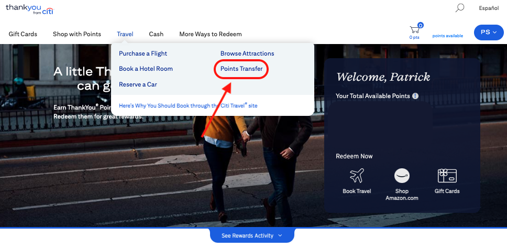Image resolution: width=507 pixels, height=248 pixels.
Task: Click the Shop Amazon.com icon
Action: click(402, 176)
